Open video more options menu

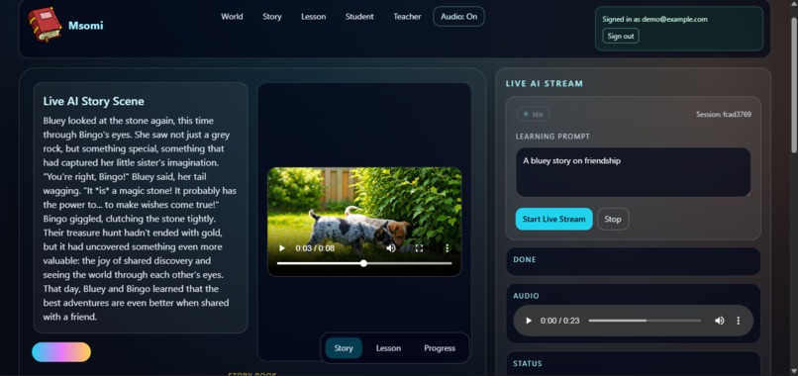447,248
